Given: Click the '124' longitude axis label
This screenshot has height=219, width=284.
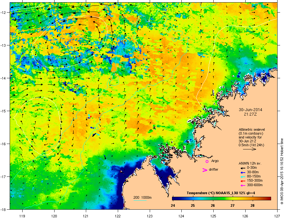Looking at the screenshot, I should (x=181, y=216).
